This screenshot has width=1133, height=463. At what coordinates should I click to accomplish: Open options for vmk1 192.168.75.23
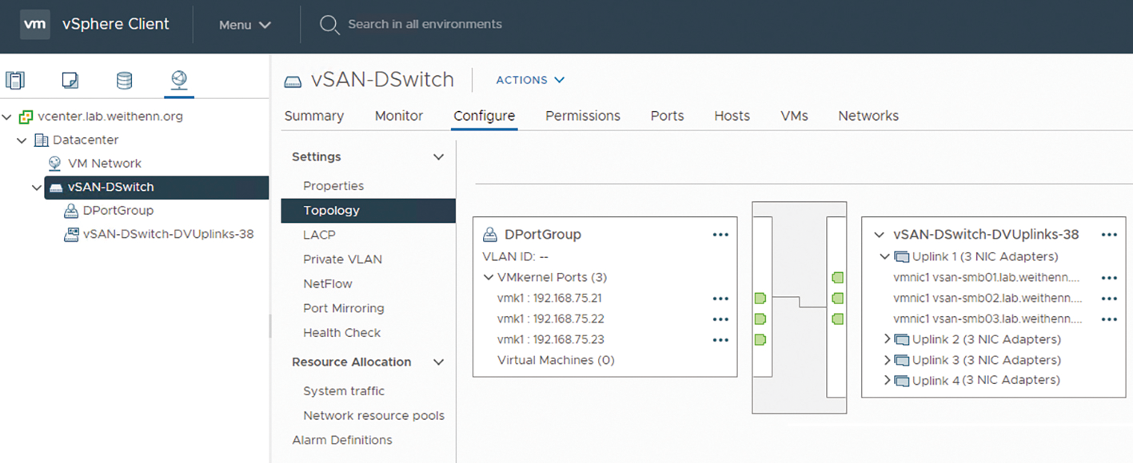point(720,340)
